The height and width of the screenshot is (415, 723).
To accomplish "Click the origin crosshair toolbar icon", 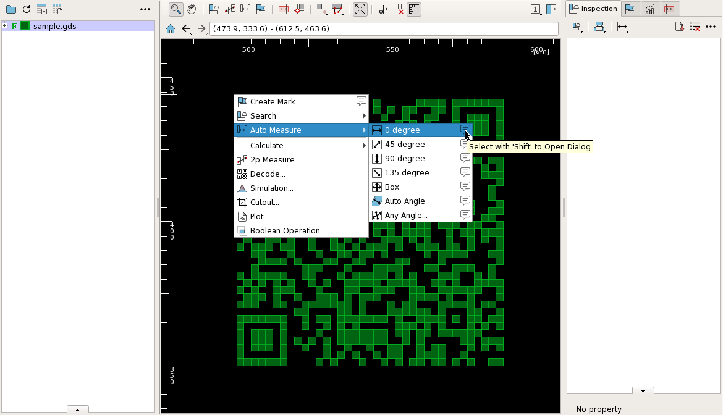I will [x=383, y=9].
